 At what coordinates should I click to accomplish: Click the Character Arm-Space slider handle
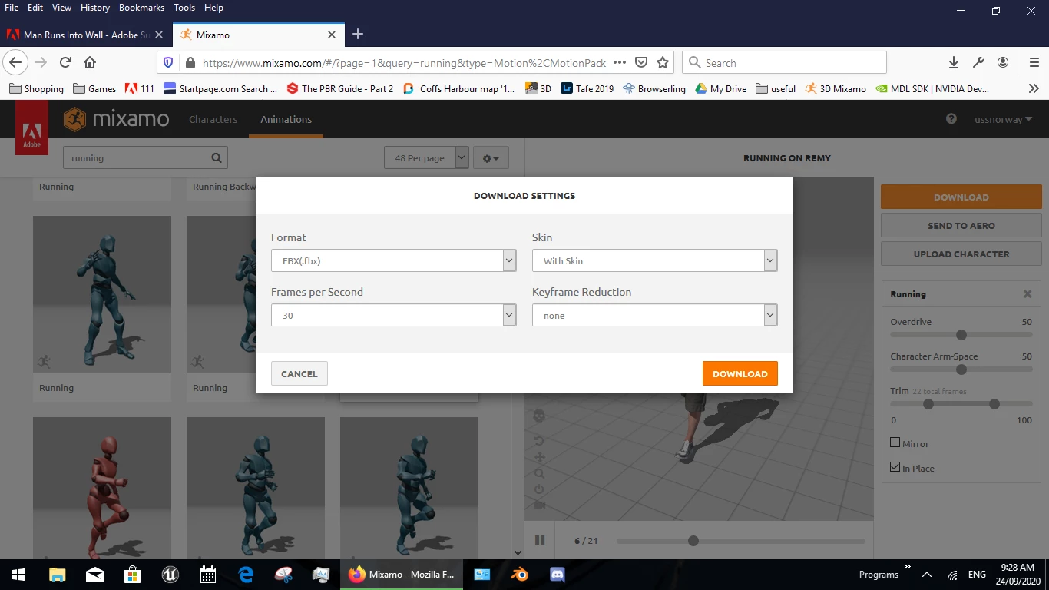coord(961,370)
